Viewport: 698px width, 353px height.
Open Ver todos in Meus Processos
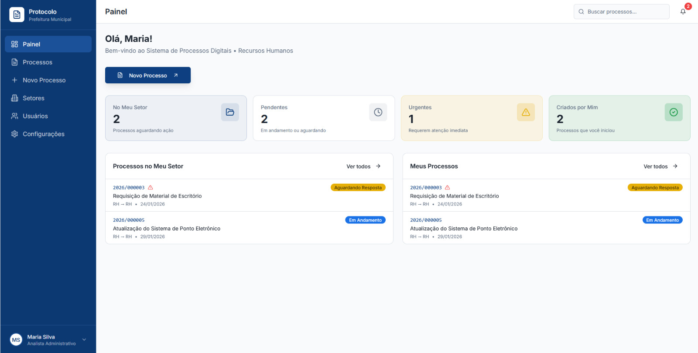(x=660, y=166)
